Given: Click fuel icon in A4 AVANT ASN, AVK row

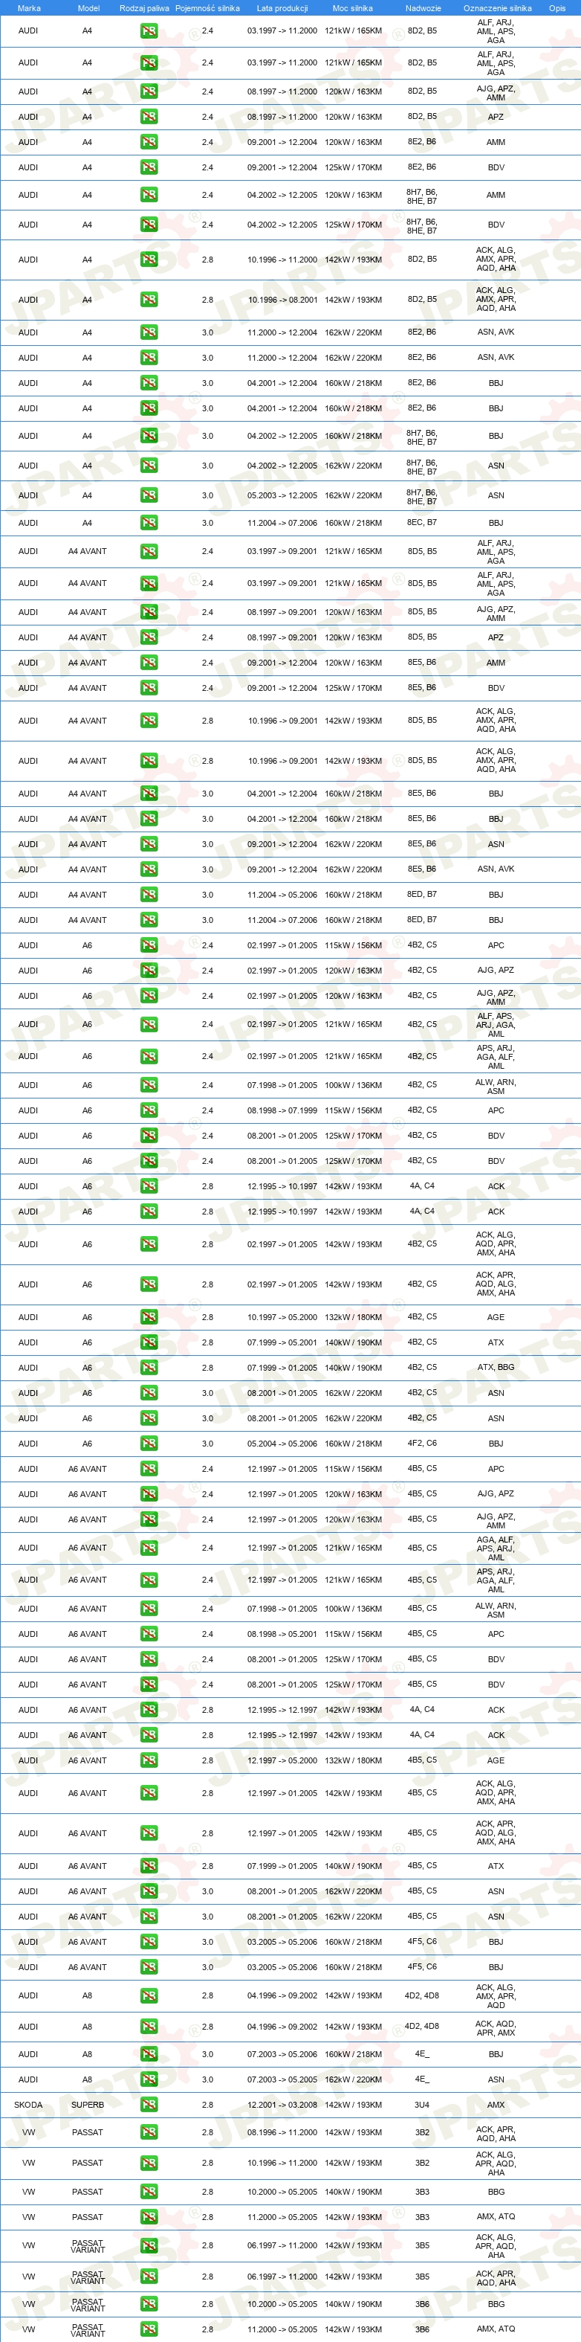Looking at the screenshot, I should pos(149,869).
